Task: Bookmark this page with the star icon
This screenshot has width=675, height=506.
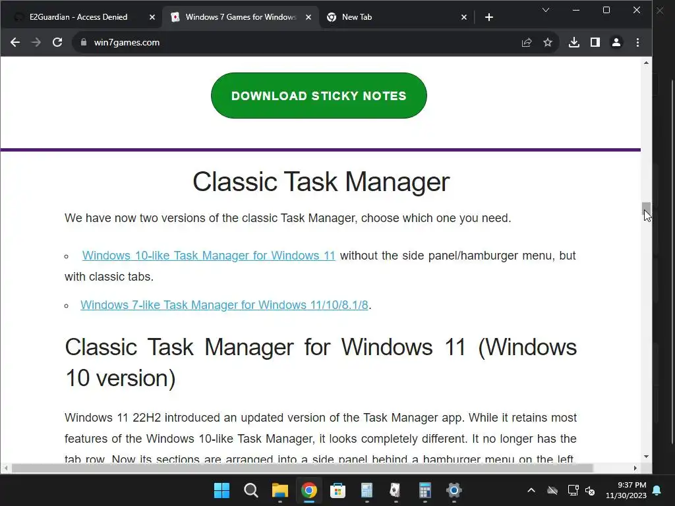Action: click(548, 42)
